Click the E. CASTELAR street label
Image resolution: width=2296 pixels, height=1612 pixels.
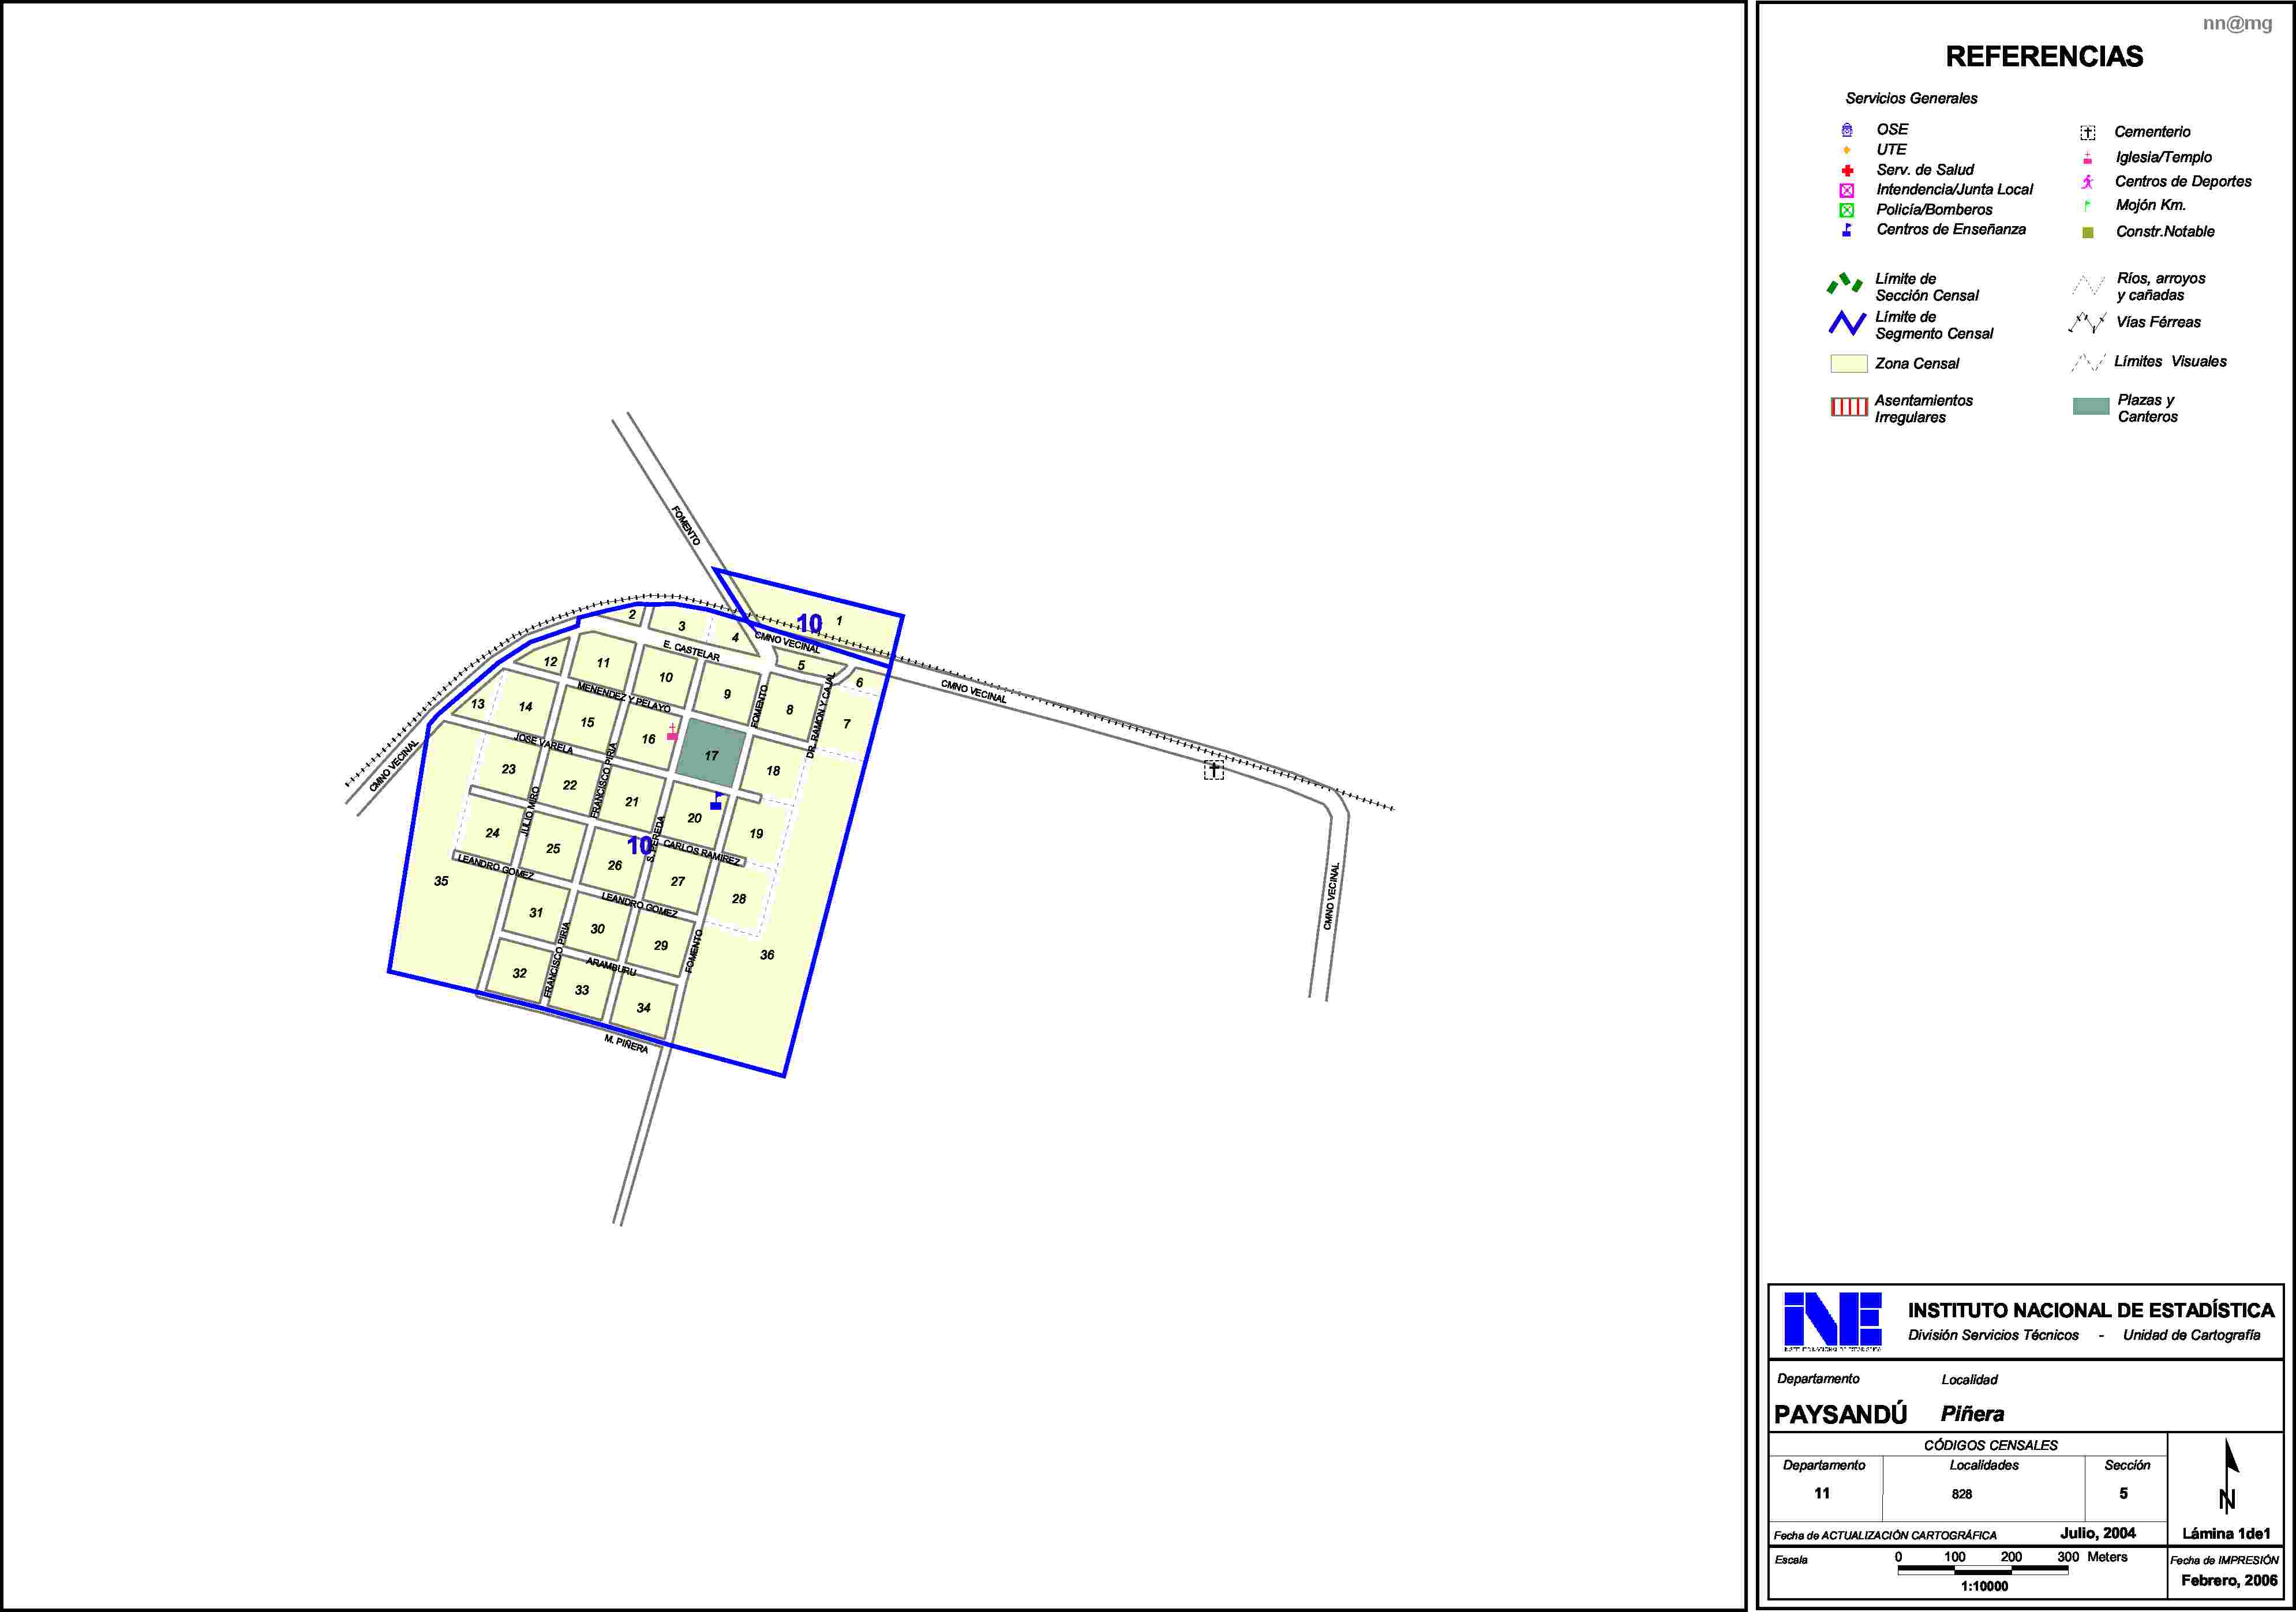click(691, 651)
